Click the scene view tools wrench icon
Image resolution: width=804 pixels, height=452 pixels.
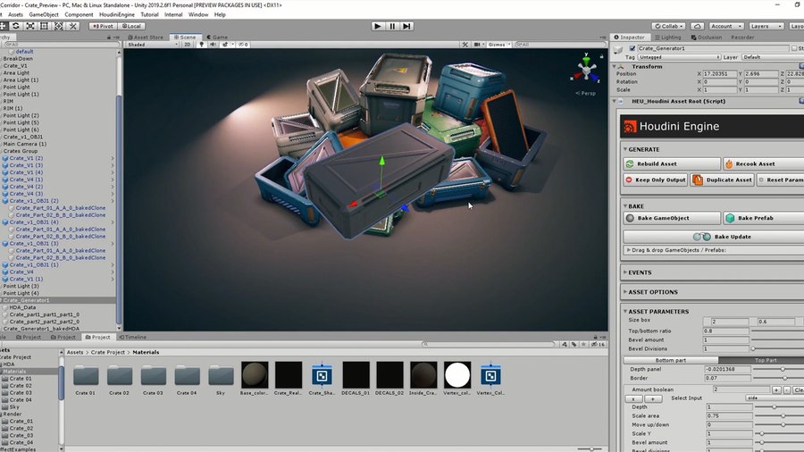pos(465,45)
